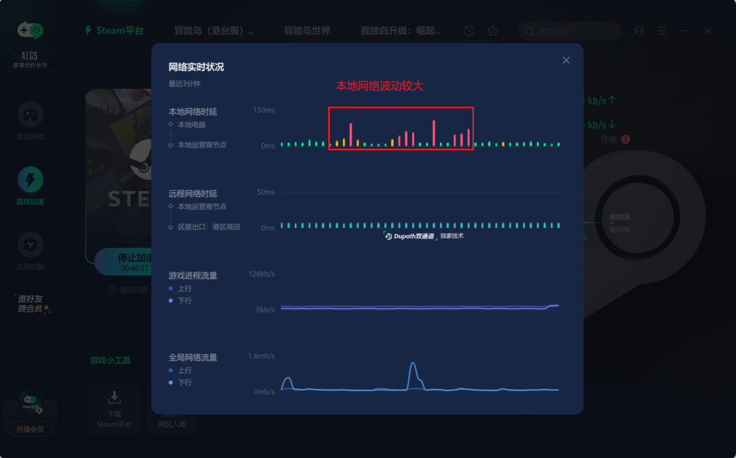This screenshot has height=458, width=736.
Task: Click the 游戏进程流量 heading
Action: point(193,276)
